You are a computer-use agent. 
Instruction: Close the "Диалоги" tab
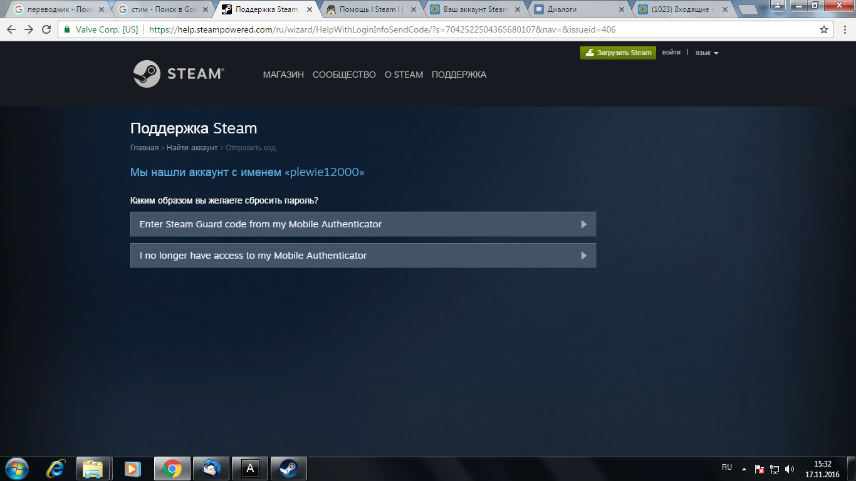click(622, 9)
